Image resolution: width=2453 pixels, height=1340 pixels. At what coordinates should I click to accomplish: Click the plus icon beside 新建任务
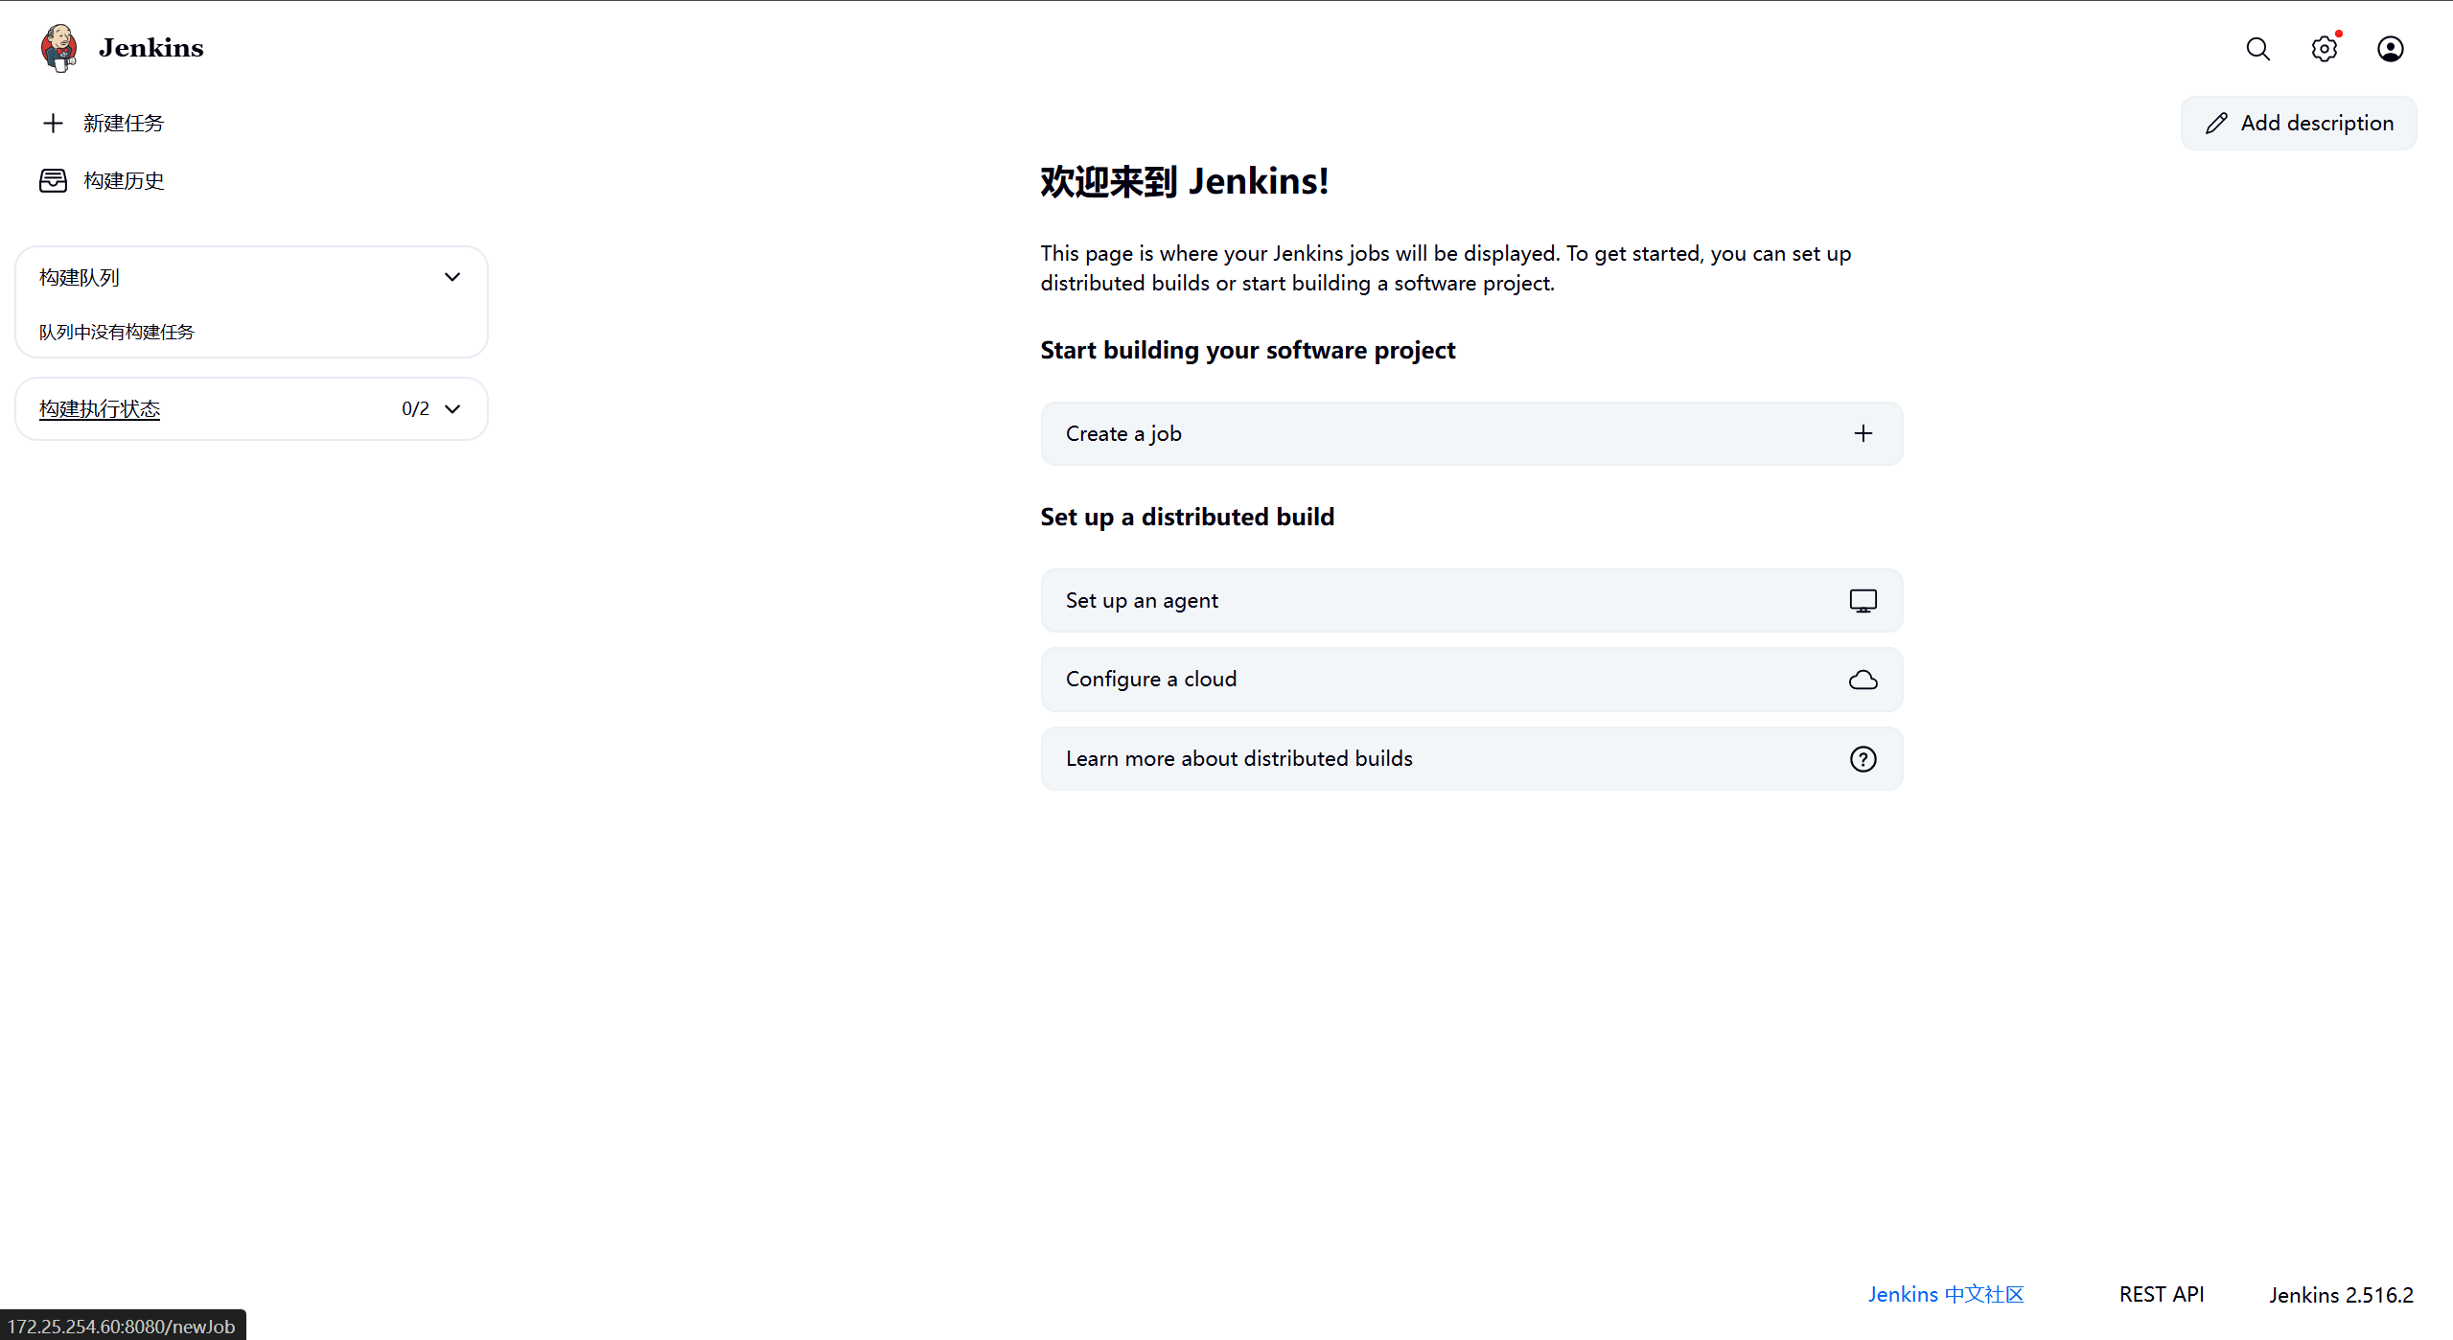pyautogui.click(x=53, y=123)
